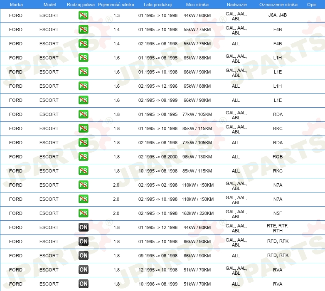
Task: Click the petrol icon in the RKC 01.1995 -> 10.1998 row
Action: (83, 128)
